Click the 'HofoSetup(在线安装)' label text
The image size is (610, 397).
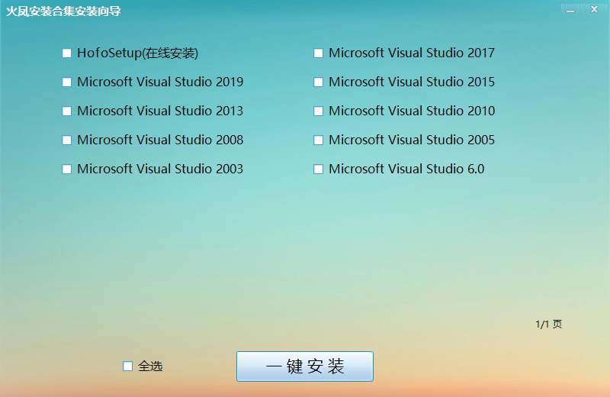pyautogui.click(x=137, y=53)
